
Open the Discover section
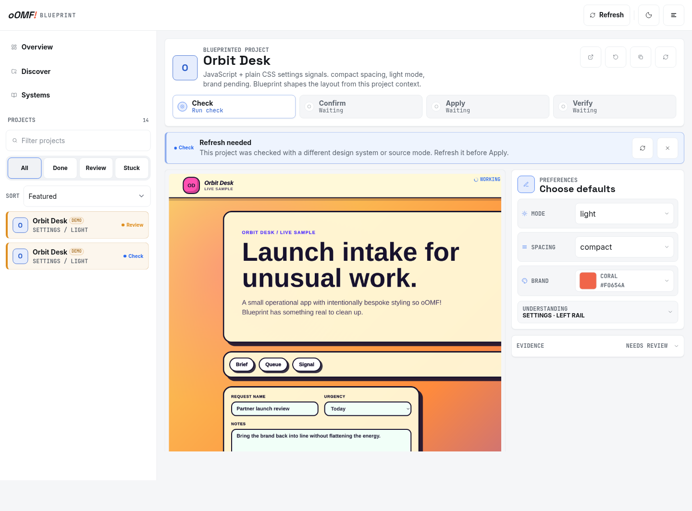point(78,72)
